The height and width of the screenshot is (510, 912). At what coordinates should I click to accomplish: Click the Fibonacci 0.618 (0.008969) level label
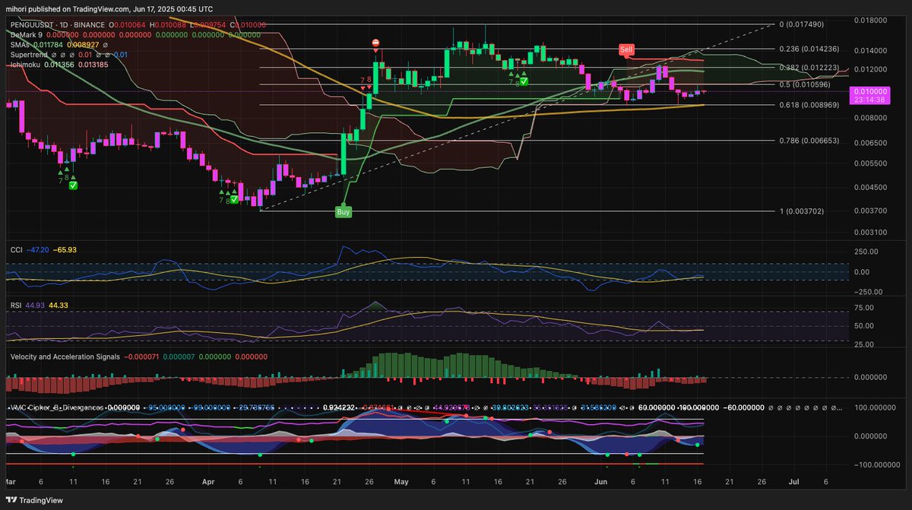tap(809, 104)
